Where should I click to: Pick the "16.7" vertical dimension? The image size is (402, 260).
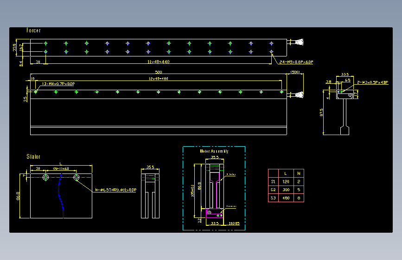pos(21,47)
